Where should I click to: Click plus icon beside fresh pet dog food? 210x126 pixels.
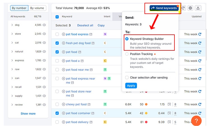click(x=64, y=43)
